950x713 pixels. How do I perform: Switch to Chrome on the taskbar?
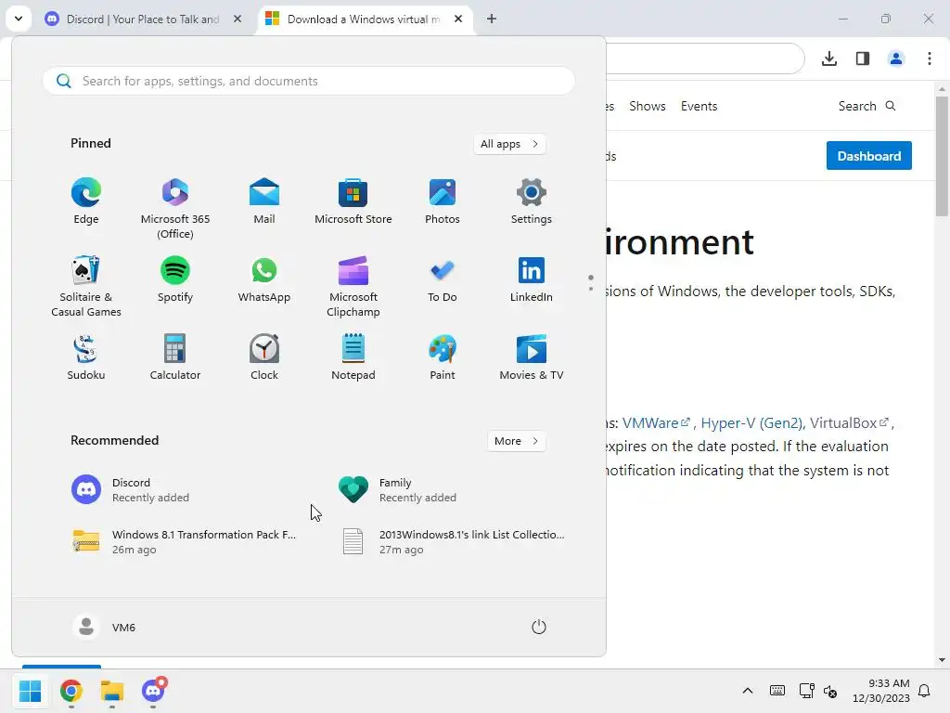coord(71,691)
